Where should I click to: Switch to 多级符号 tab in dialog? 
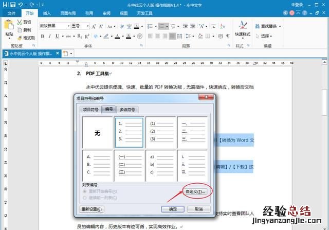(x=127, y=110)
